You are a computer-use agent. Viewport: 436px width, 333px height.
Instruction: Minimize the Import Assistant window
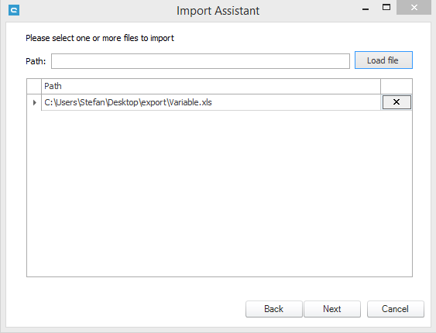pos(366,9)
